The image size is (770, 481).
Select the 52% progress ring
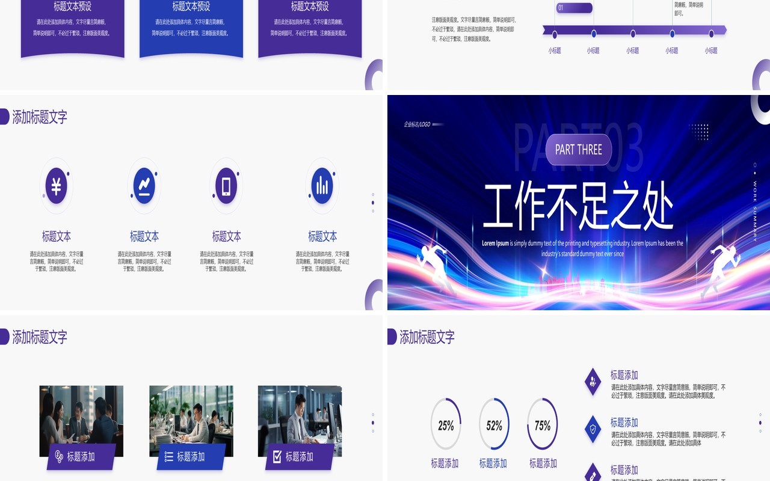494,424
